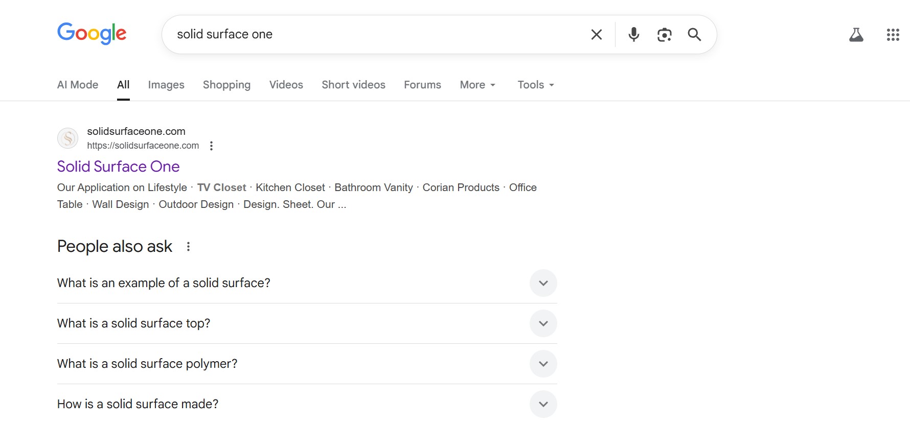Expand "How is a solid surface made?"
The width and height of the screenshot is (910, 423).
(543, 404)
